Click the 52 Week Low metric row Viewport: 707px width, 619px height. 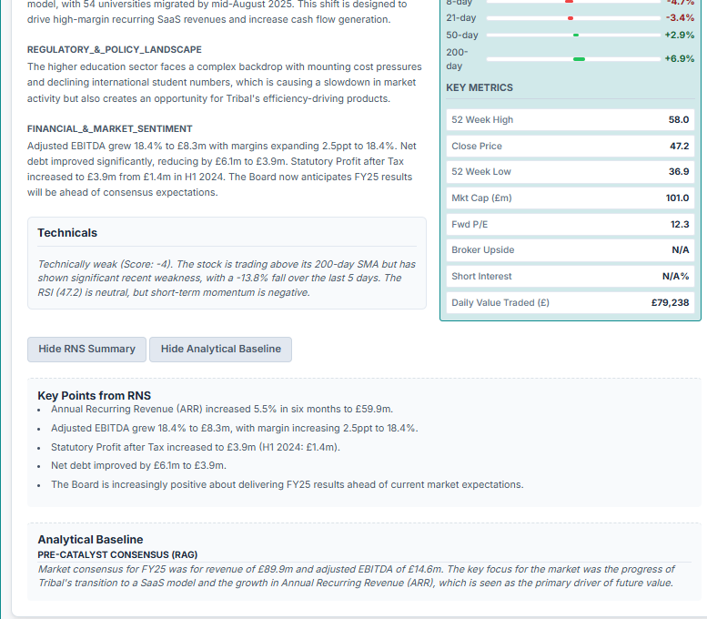click(x=570, y=171)
